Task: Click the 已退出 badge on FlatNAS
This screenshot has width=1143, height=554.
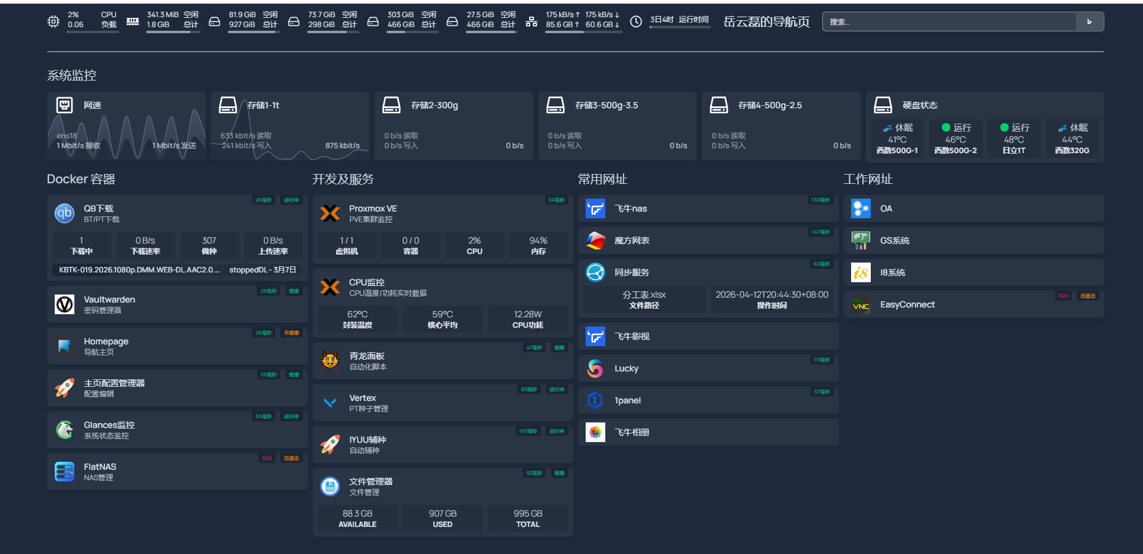Action: click(291, 458)
